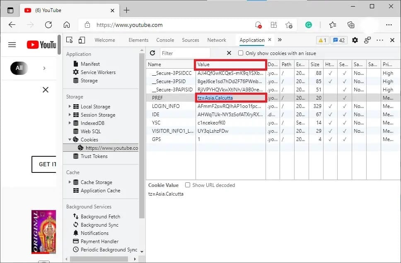Open the vertical tabs menu icon
This screenshot has width=401, height=263.
10,10
